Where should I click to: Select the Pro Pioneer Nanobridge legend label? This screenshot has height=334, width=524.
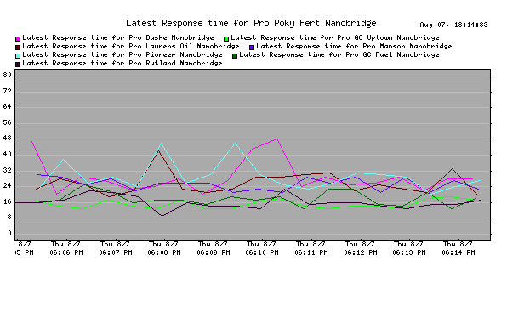pos(122,54)
